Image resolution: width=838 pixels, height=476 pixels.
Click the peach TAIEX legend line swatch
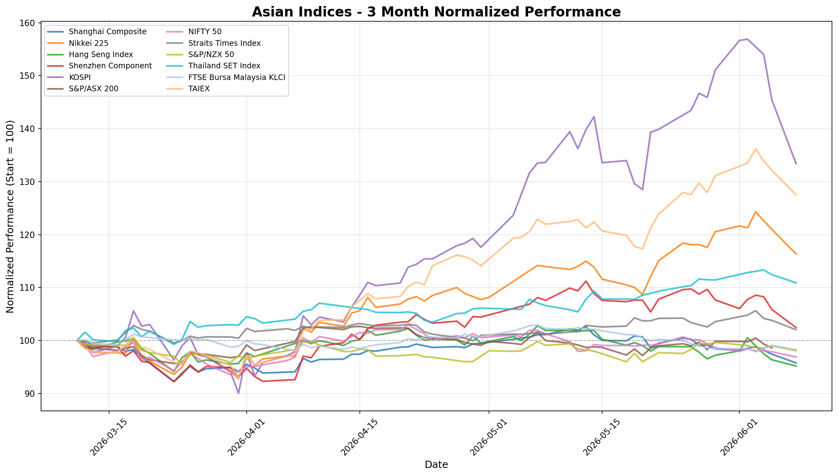pyautogui.click(x=174, y=88)
